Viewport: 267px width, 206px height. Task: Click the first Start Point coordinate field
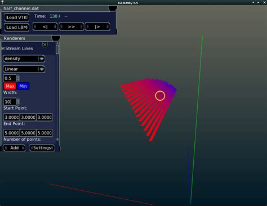[x=12, y=117]
